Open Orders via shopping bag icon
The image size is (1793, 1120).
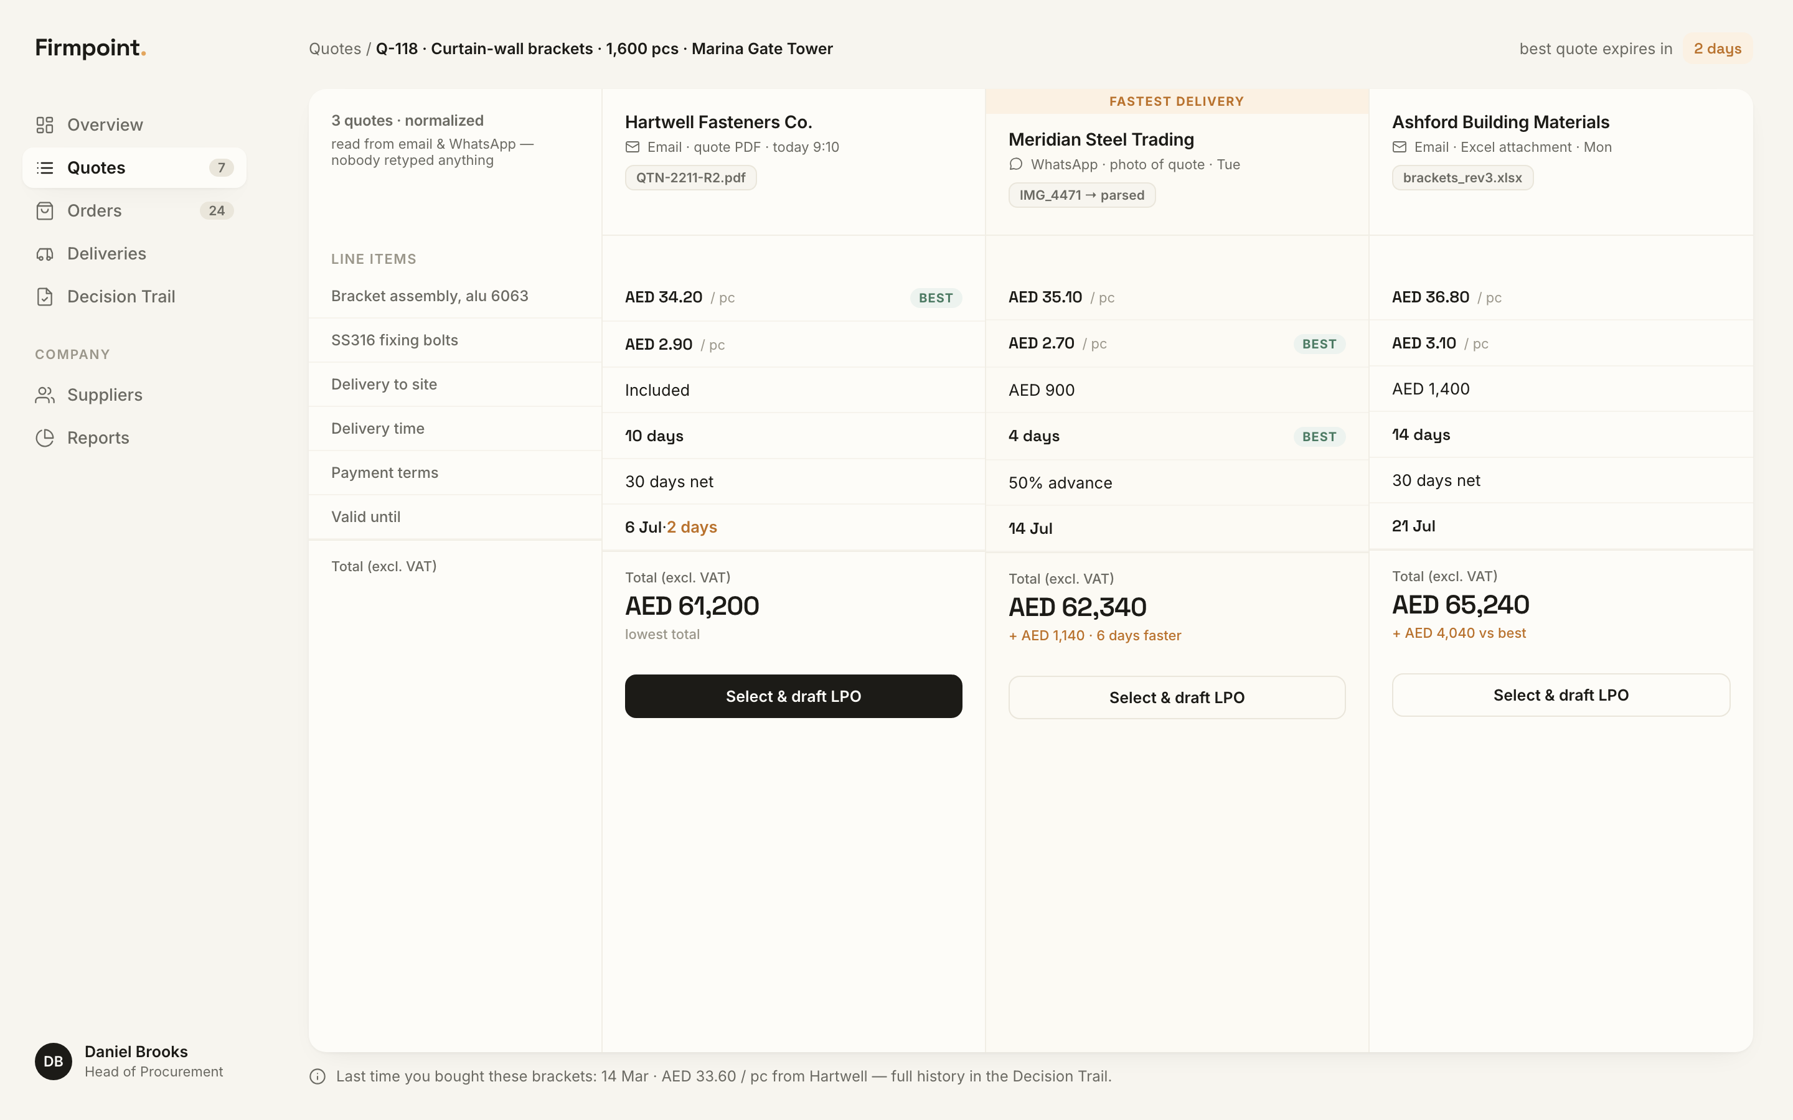44,210
